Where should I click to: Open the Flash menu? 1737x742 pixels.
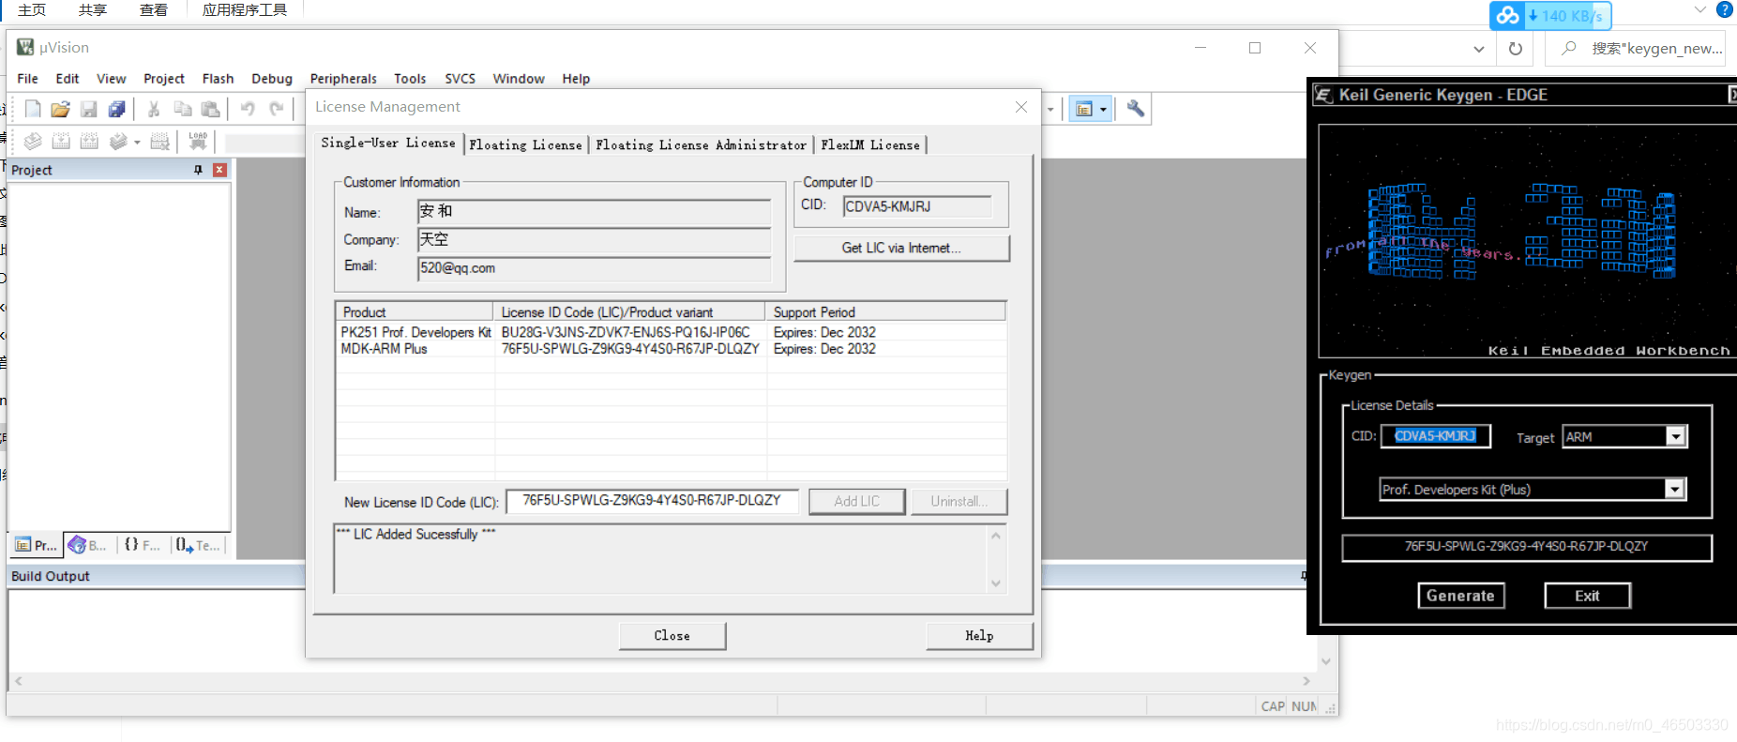point(218,79)
